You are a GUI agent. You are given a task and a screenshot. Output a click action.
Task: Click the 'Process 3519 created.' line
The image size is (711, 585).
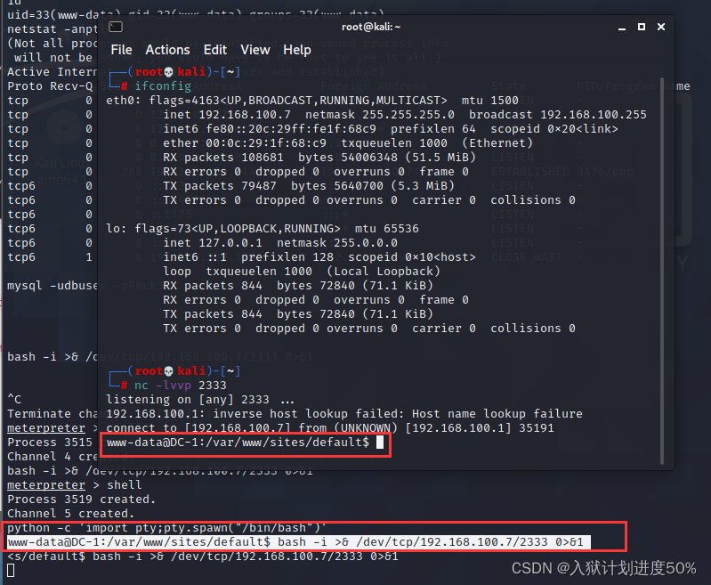[81, 500]
